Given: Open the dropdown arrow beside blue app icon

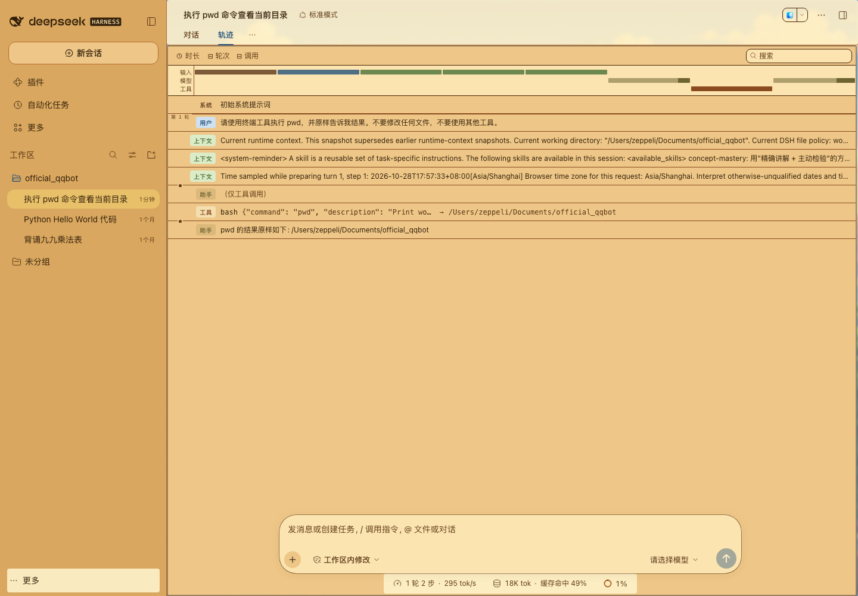Looking at the screenshot, I should 802,15.
